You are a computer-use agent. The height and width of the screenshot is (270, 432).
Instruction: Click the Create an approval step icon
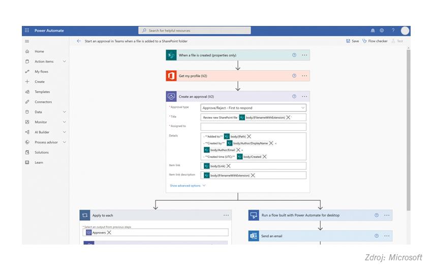[171, 97]
